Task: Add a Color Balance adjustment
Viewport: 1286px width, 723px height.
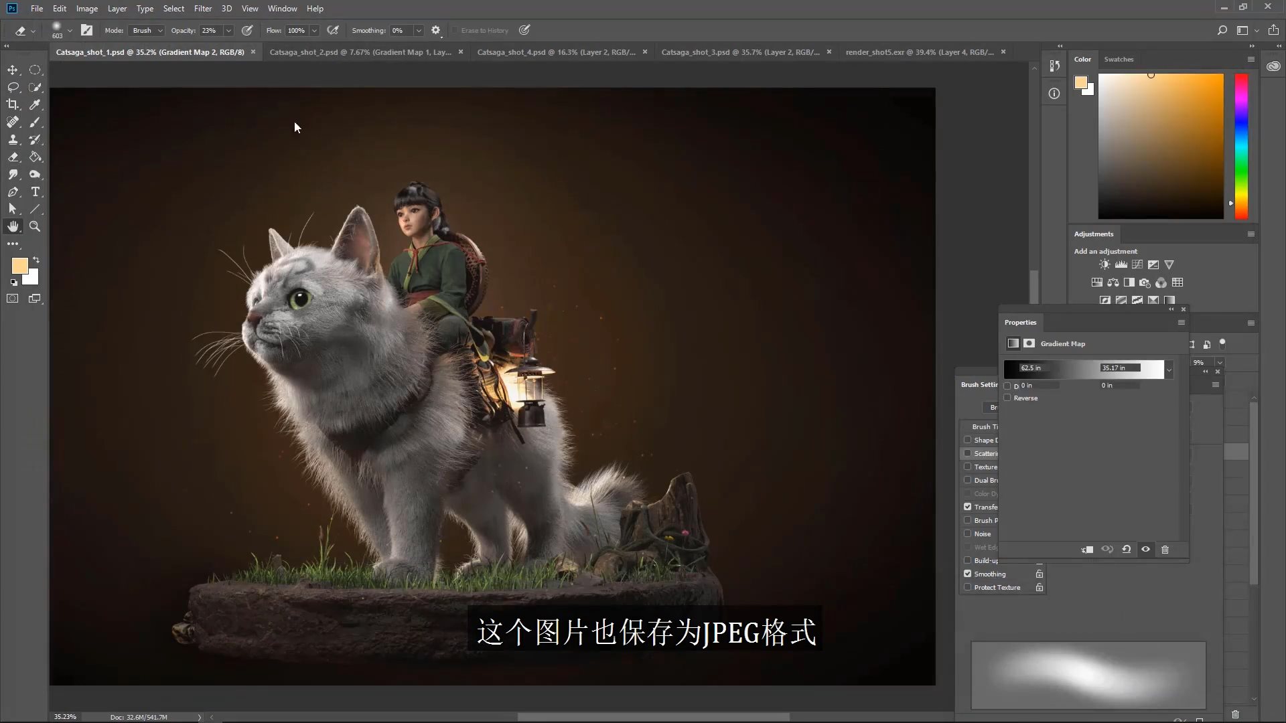Action: click(x=1113, y=283)
